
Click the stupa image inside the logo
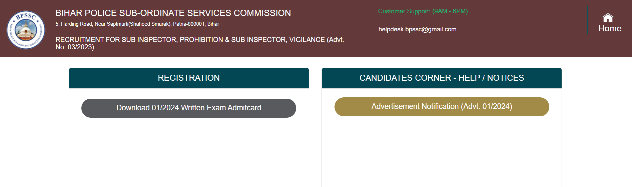26,31
